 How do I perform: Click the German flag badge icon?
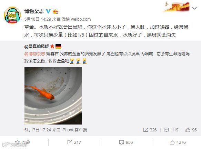pos(58,46)
